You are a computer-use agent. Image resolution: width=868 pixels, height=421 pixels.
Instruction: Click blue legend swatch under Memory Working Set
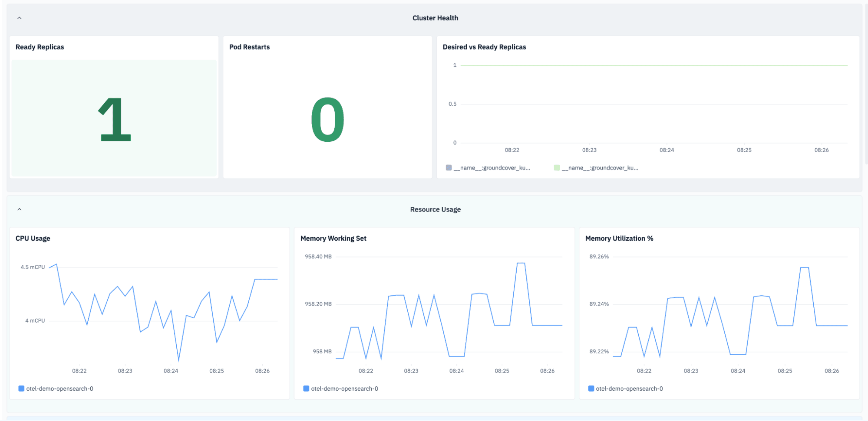pos(306,388)
